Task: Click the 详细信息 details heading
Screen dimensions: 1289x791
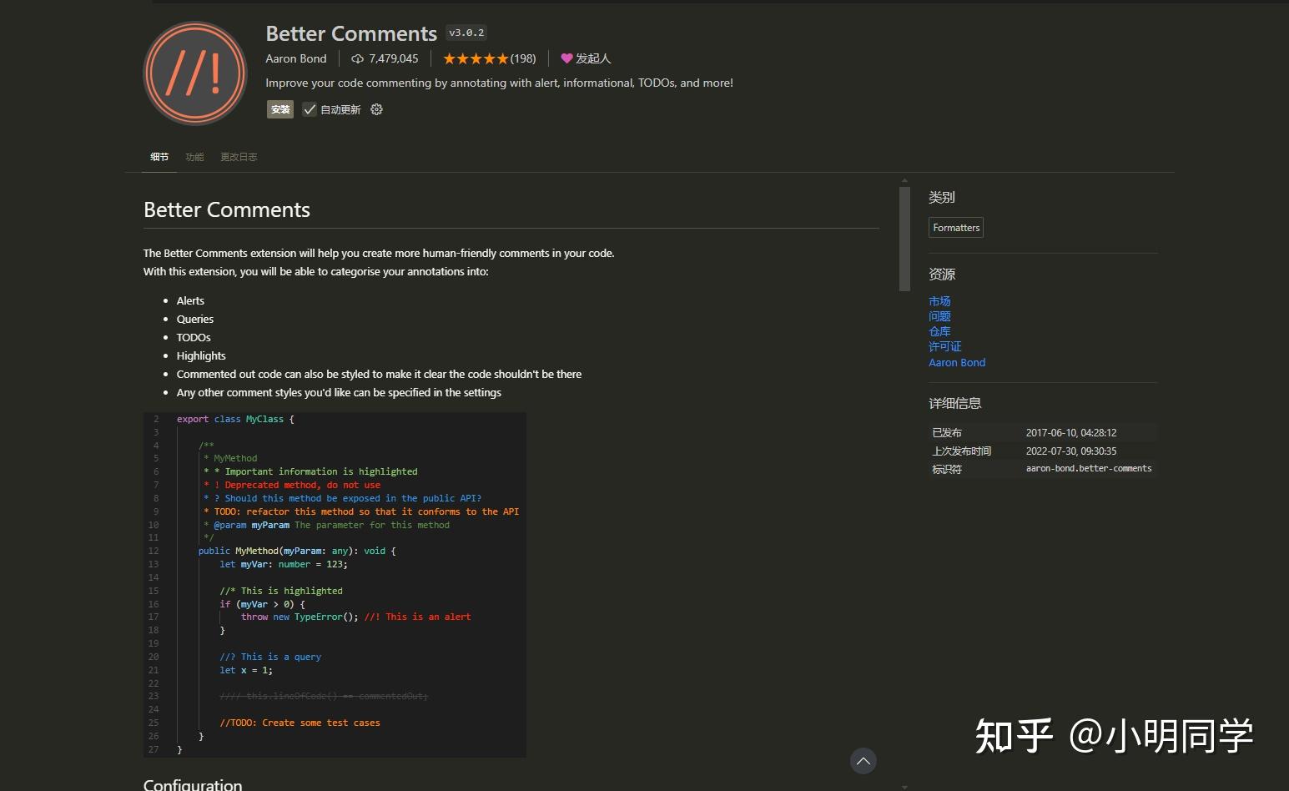Action: point(955,403)
